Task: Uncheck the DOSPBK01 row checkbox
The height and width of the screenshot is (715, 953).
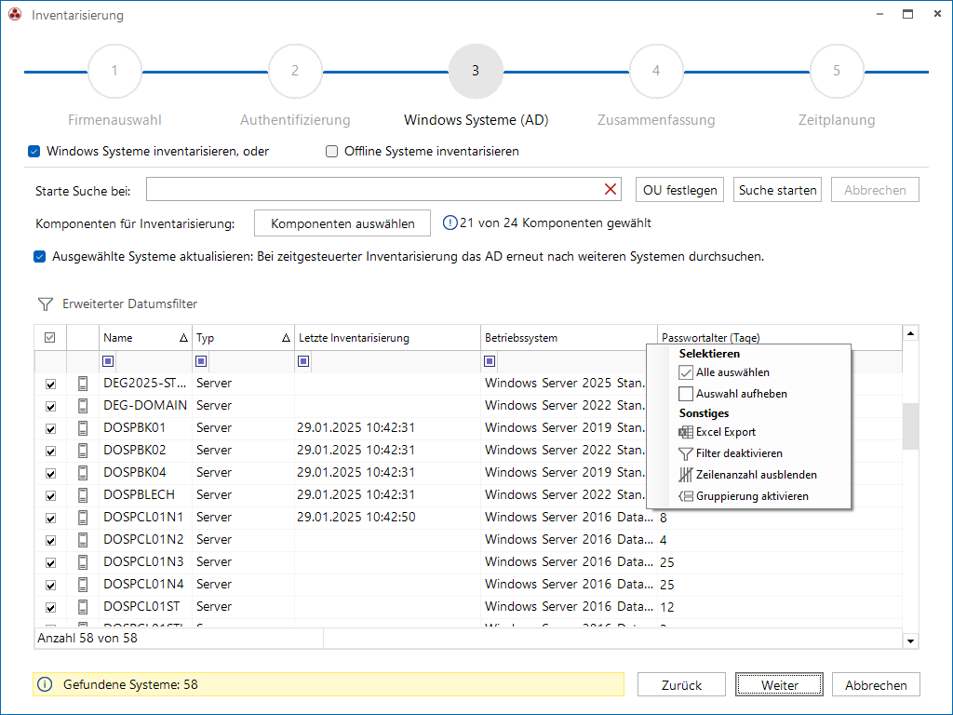Action: coord(50,428)
